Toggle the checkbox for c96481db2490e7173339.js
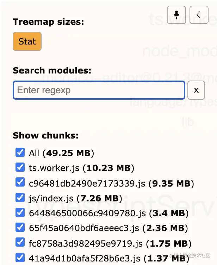Image resolution: width=217 pixels, height=265 pixels. pos(20,182)
